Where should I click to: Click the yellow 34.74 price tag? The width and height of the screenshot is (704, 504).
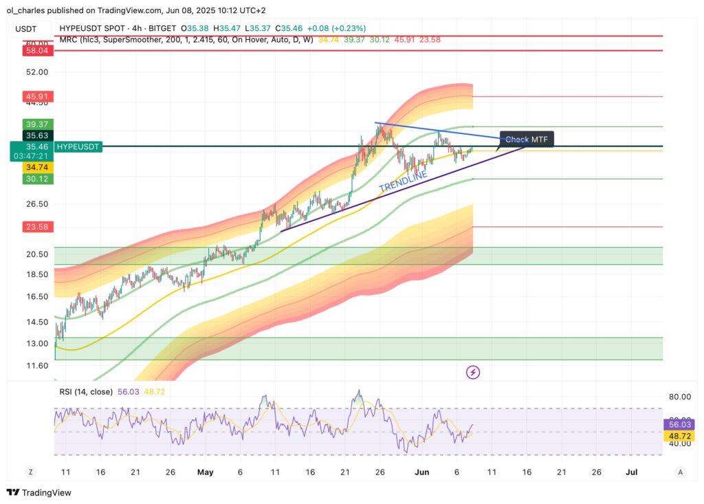pyautogui.click(x=34, y=167)
